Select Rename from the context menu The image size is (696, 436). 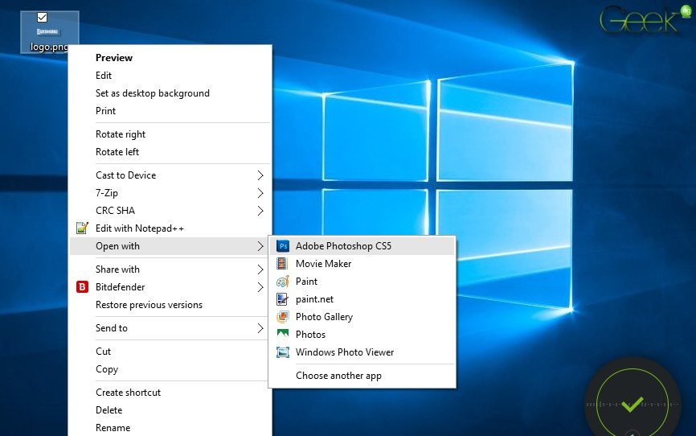[113, 428]
